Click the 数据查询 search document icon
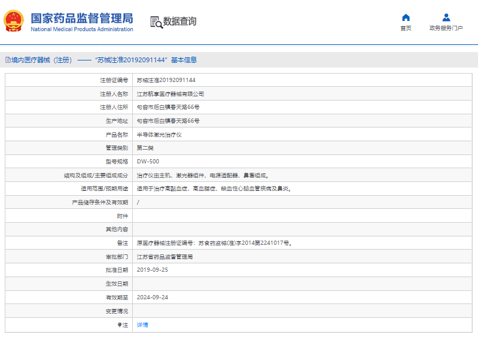Viewport: 478px width, 337px height. tap(156, 22)
